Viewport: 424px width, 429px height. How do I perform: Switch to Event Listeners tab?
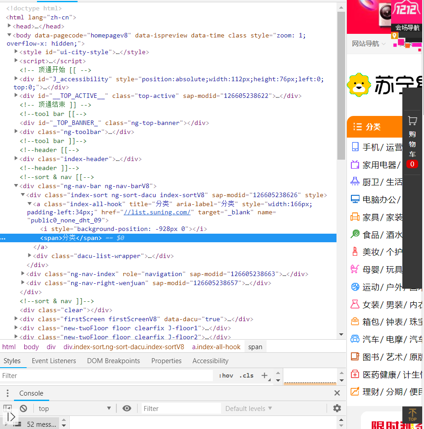[x=54, y=361]
